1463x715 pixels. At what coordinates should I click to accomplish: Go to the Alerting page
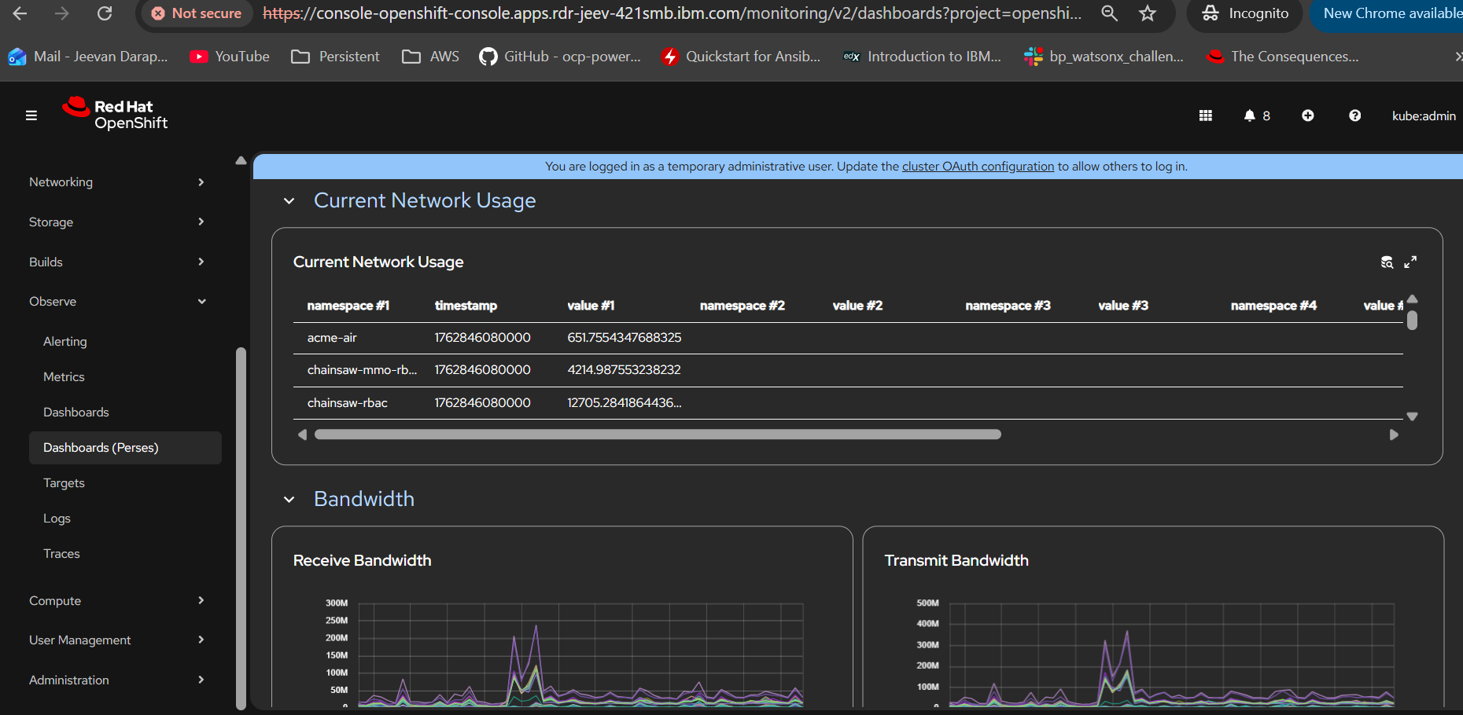coord(65,342)
